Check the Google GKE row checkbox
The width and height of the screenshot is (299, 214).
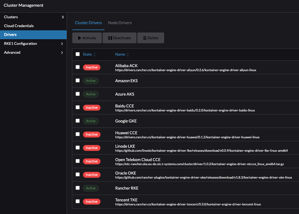click(x=78, y=121)
